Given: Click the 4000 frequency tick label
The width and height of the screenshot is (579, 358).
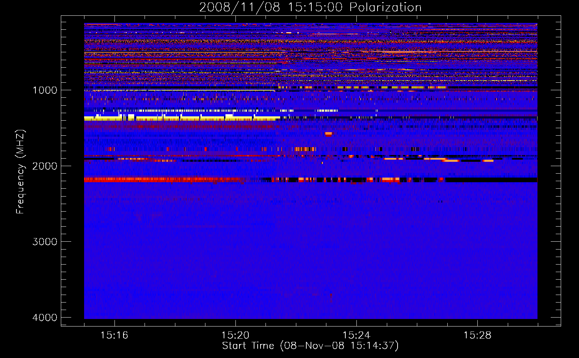Looking at the screenshot, I should (x=45, y=318).
